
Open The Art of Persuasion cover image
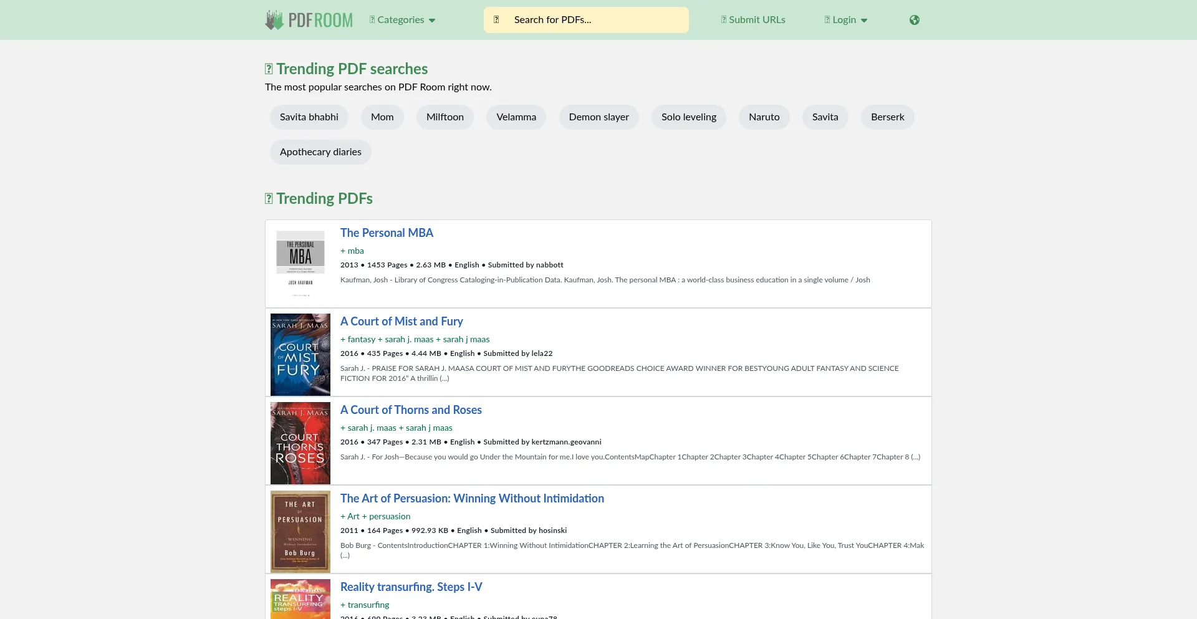300,531
